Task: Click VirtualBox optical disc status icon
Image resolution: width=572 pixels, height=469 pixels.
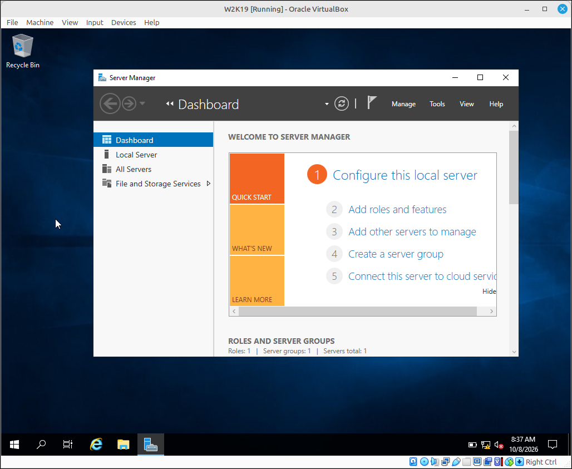Action: pos(424,462)
